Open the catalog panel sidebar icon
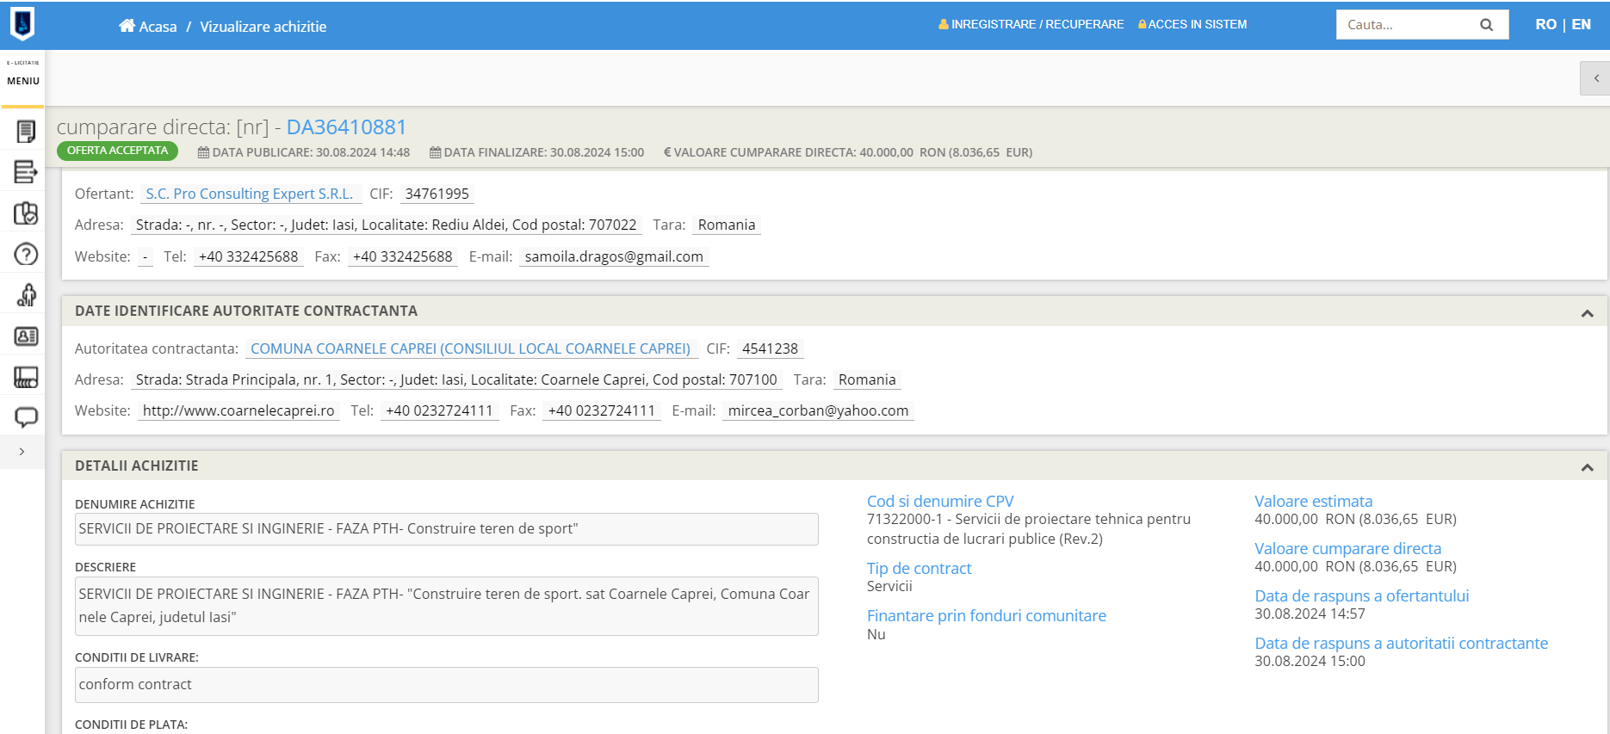1610x734 pixels. (26, 377)
